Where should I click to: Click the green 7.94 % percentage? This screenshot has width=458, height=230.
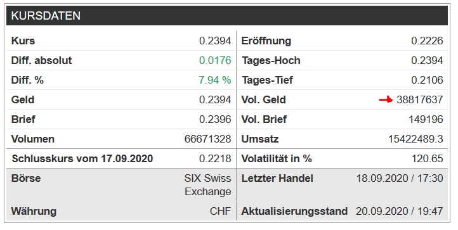[214, 80]
